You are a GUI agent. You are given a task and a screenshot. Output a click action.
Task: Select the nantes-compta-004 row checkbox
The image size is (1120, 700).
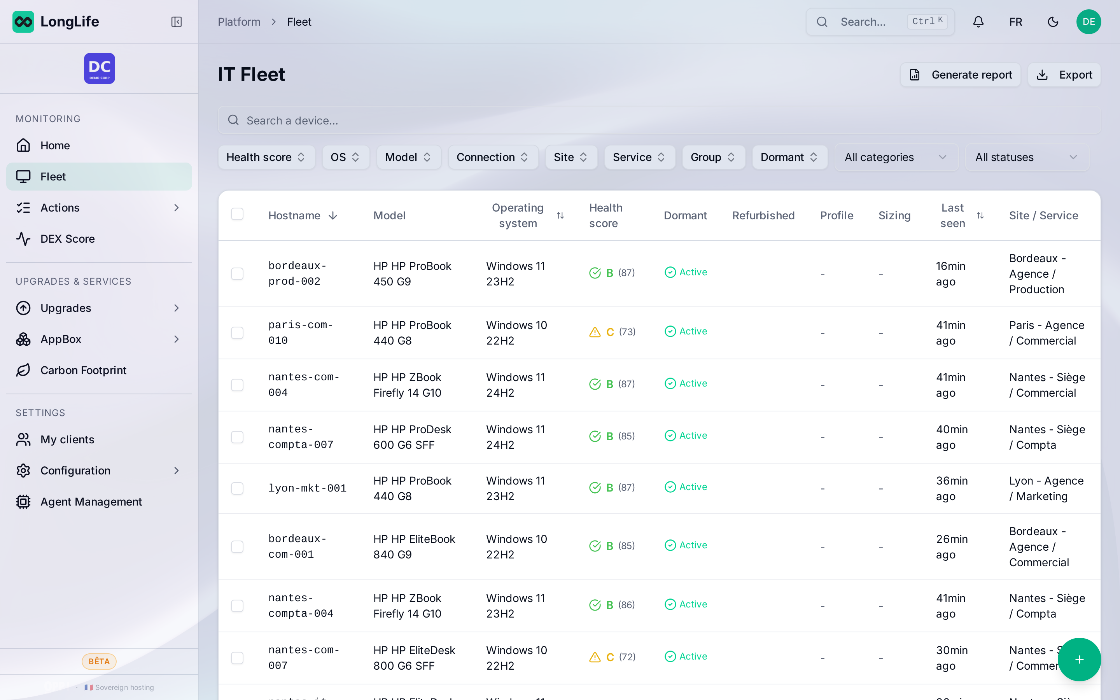click(237, 606)
